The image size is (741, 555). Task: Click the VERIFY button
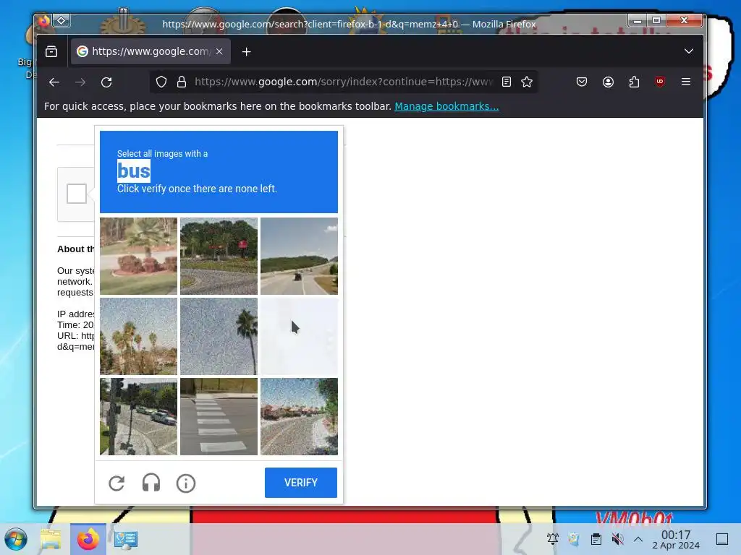301,482
